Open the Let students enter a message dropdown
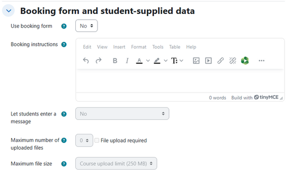Image resolution: width=288 pixels, height=173 pixels. click(x=122, y=114)
